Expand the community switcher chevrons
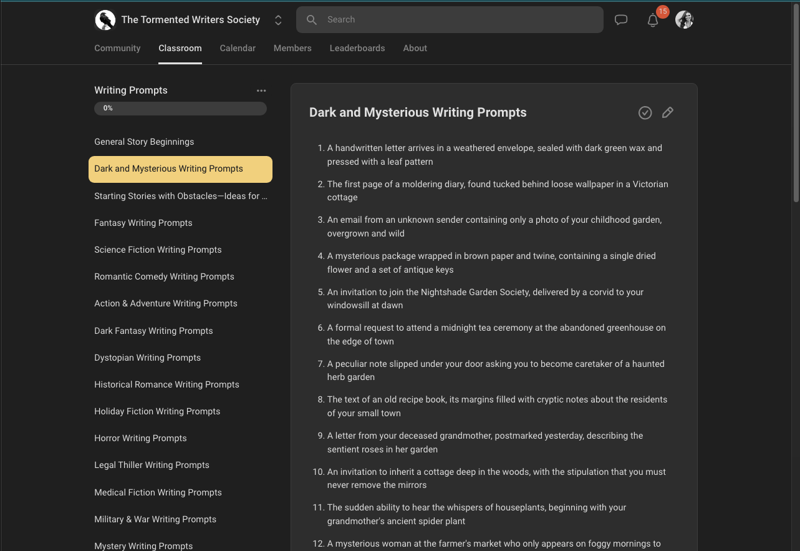 [x=278, y=20]
